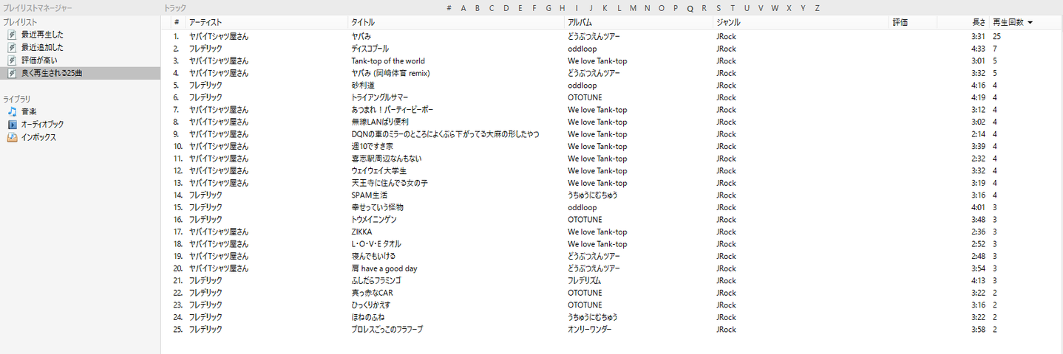The height and width of the screenshot is (354, 1063).
Task: Click the 最近追加した playlist icon
Action: [x=11, y=47]
